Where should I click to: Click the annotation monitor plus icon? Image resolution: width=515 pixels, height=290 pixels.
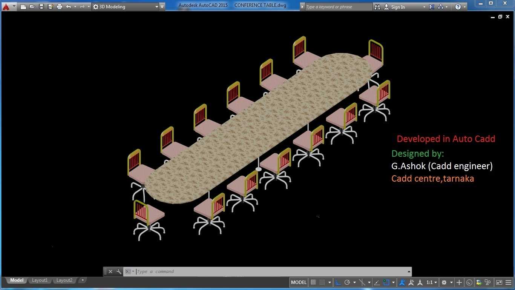pyautogui.click(x=459, y=282)
